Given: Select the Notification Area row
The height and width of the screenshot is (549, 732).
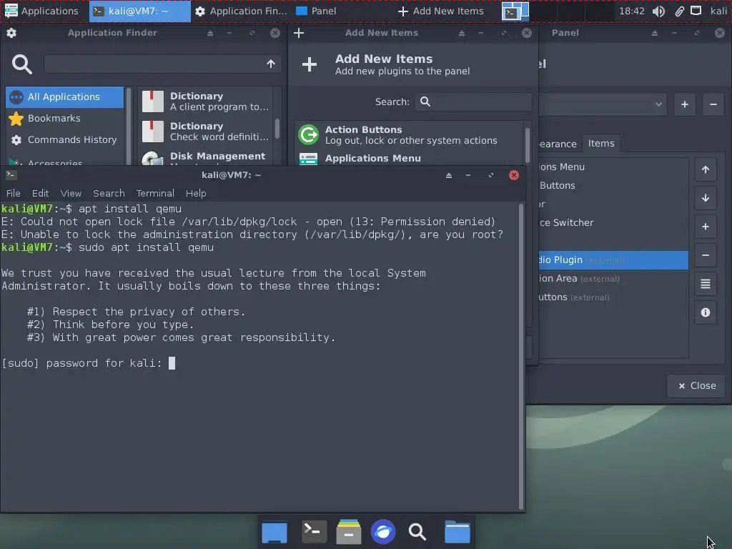Looking at the screenshot, I should (613, 279).
